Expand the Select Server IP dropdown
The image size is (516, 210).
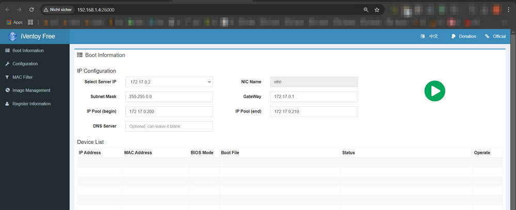169,82
